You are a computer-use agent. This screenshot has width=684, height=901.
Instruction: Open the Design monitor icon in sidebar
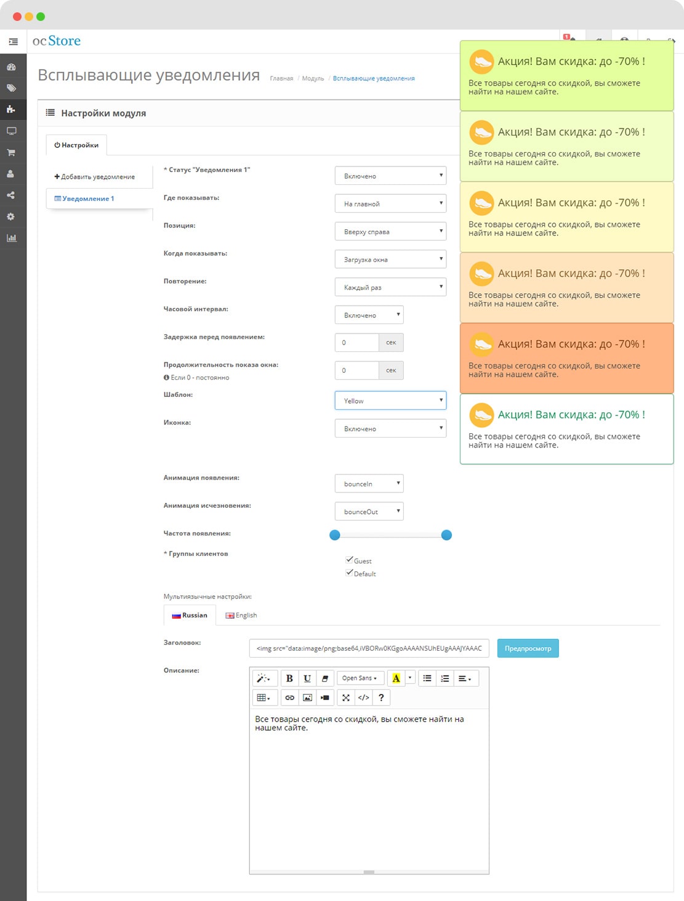pyautogui.click(x=11, y=131)
